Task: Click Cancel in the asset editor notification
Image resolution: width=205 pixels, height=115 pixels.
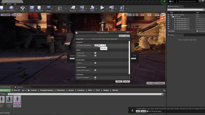Action: tap(143, 111)
